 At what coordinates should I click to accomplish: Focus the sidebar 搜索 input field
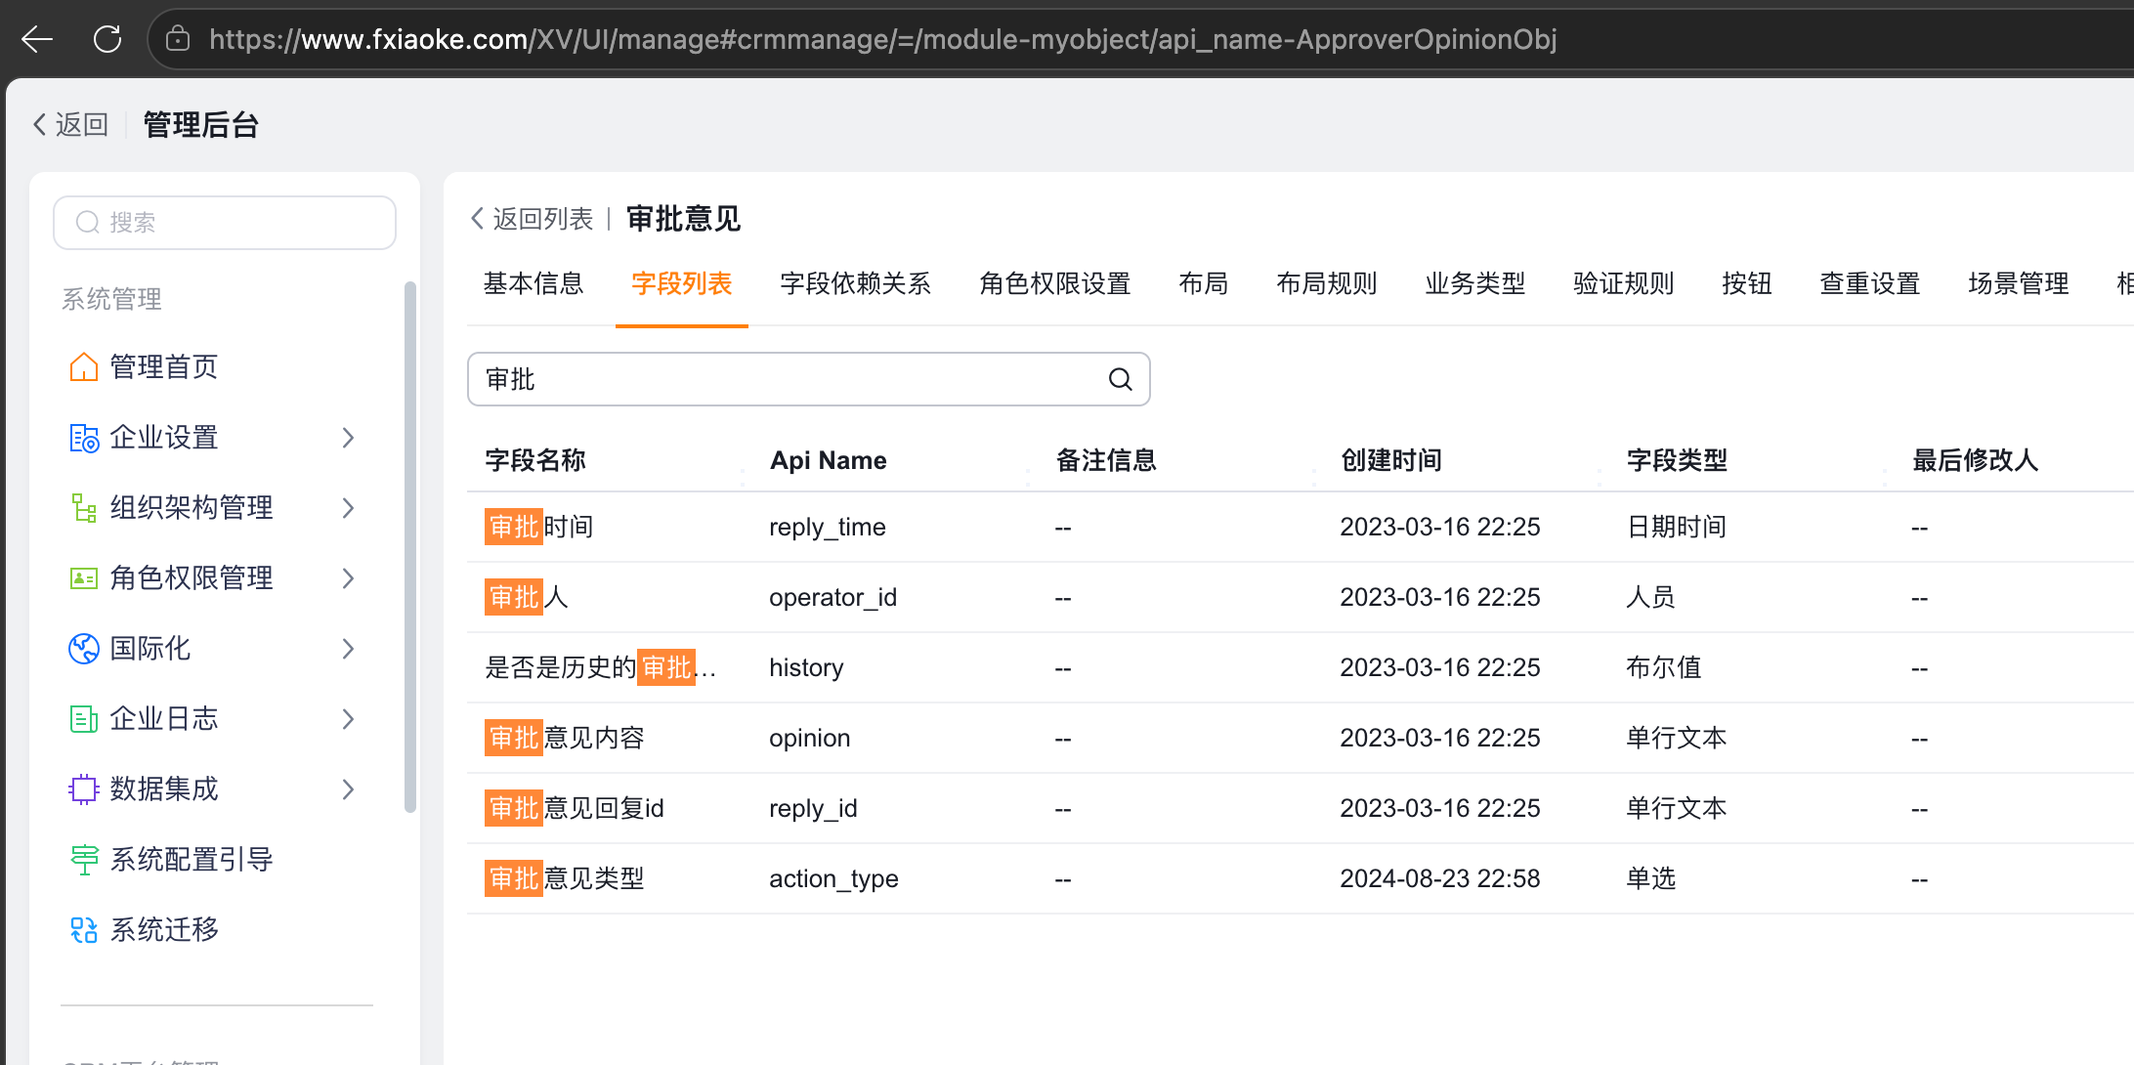(225, 223)
